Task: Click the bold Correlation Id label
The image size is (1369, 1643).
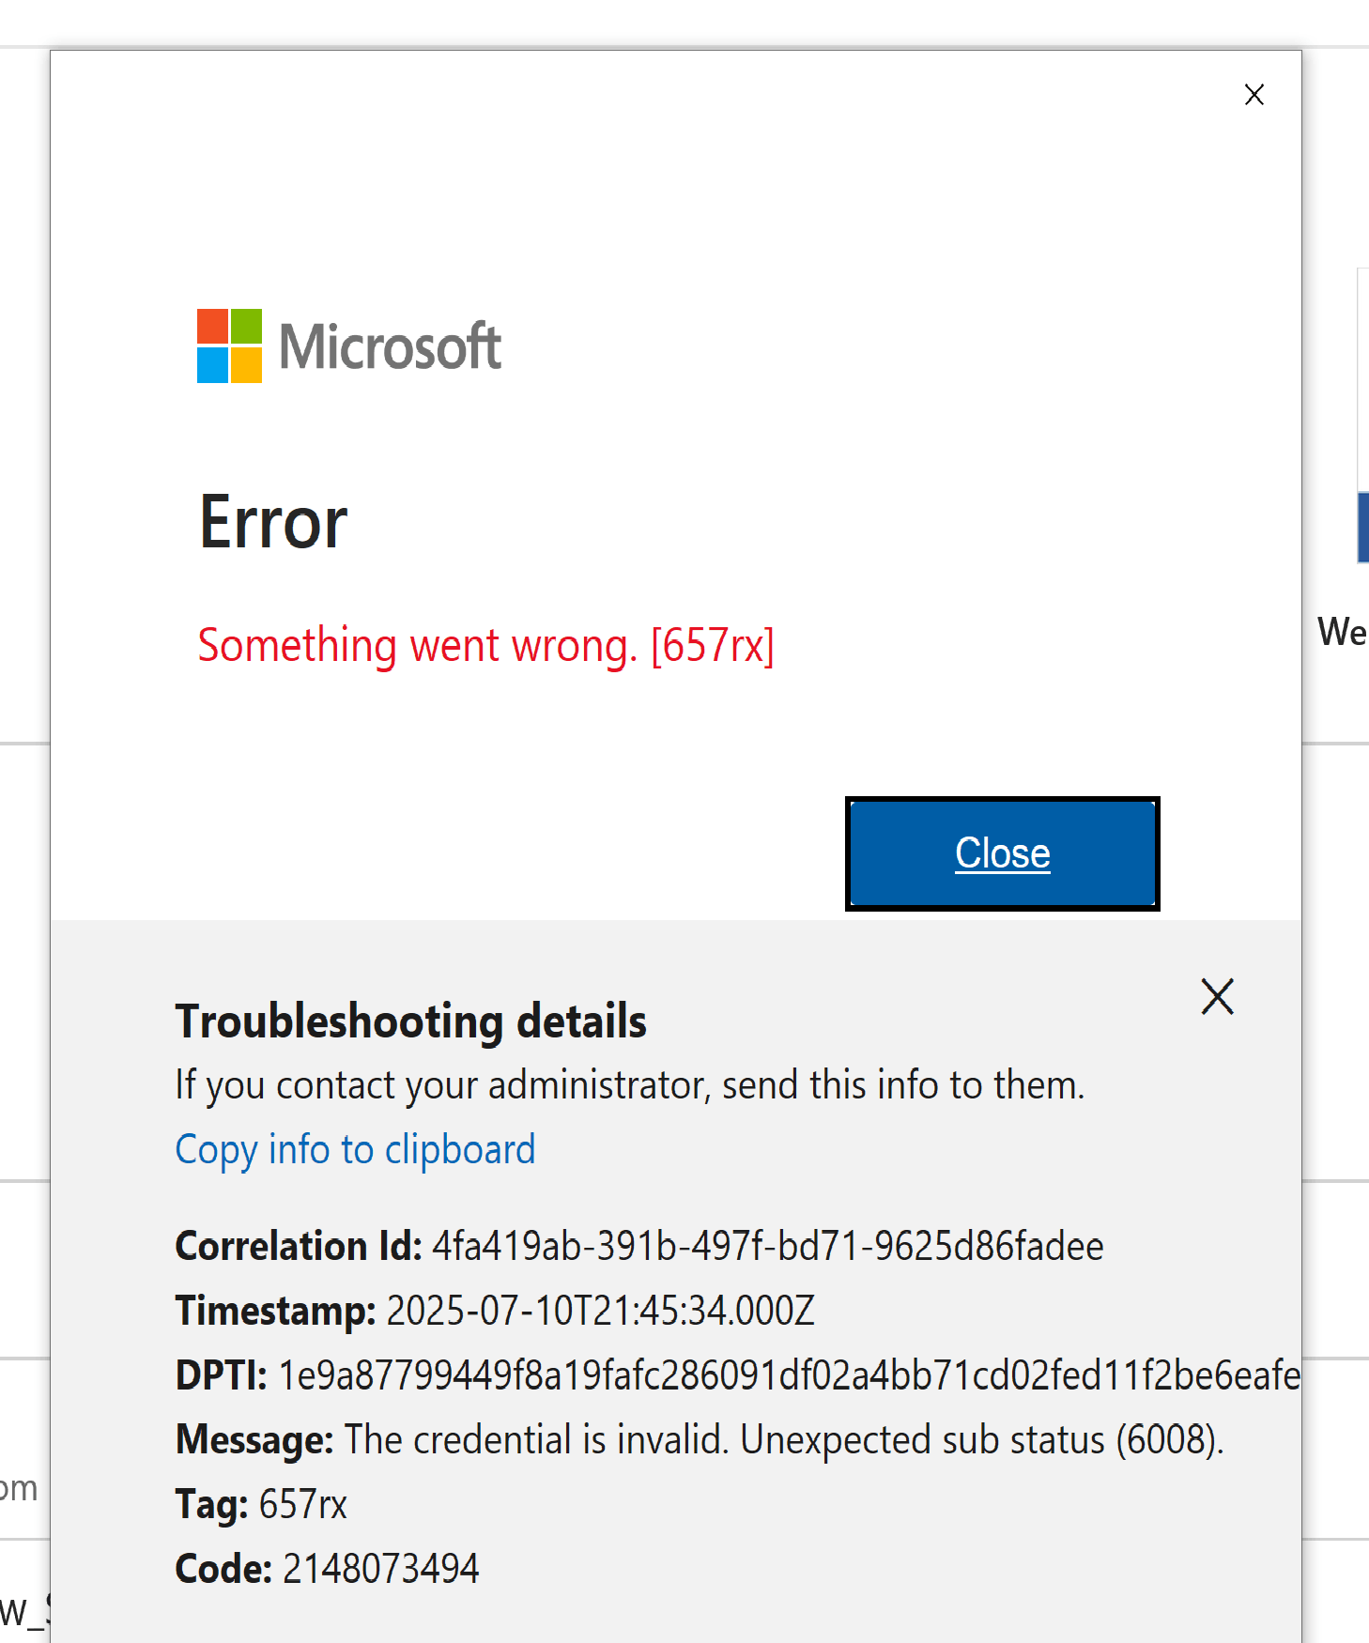Action: [299, 1247]
